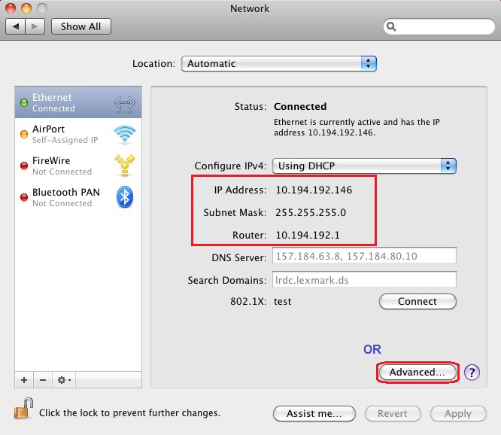Viewport: 501px width, 435px height.
Task: Click the Search Domains input field
Action: pyautogui.click(x=364, y=280)
